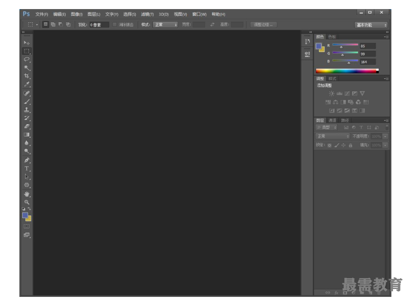Select Add to Selection mode
The image size is (405, 301).
tap(53, 24)
